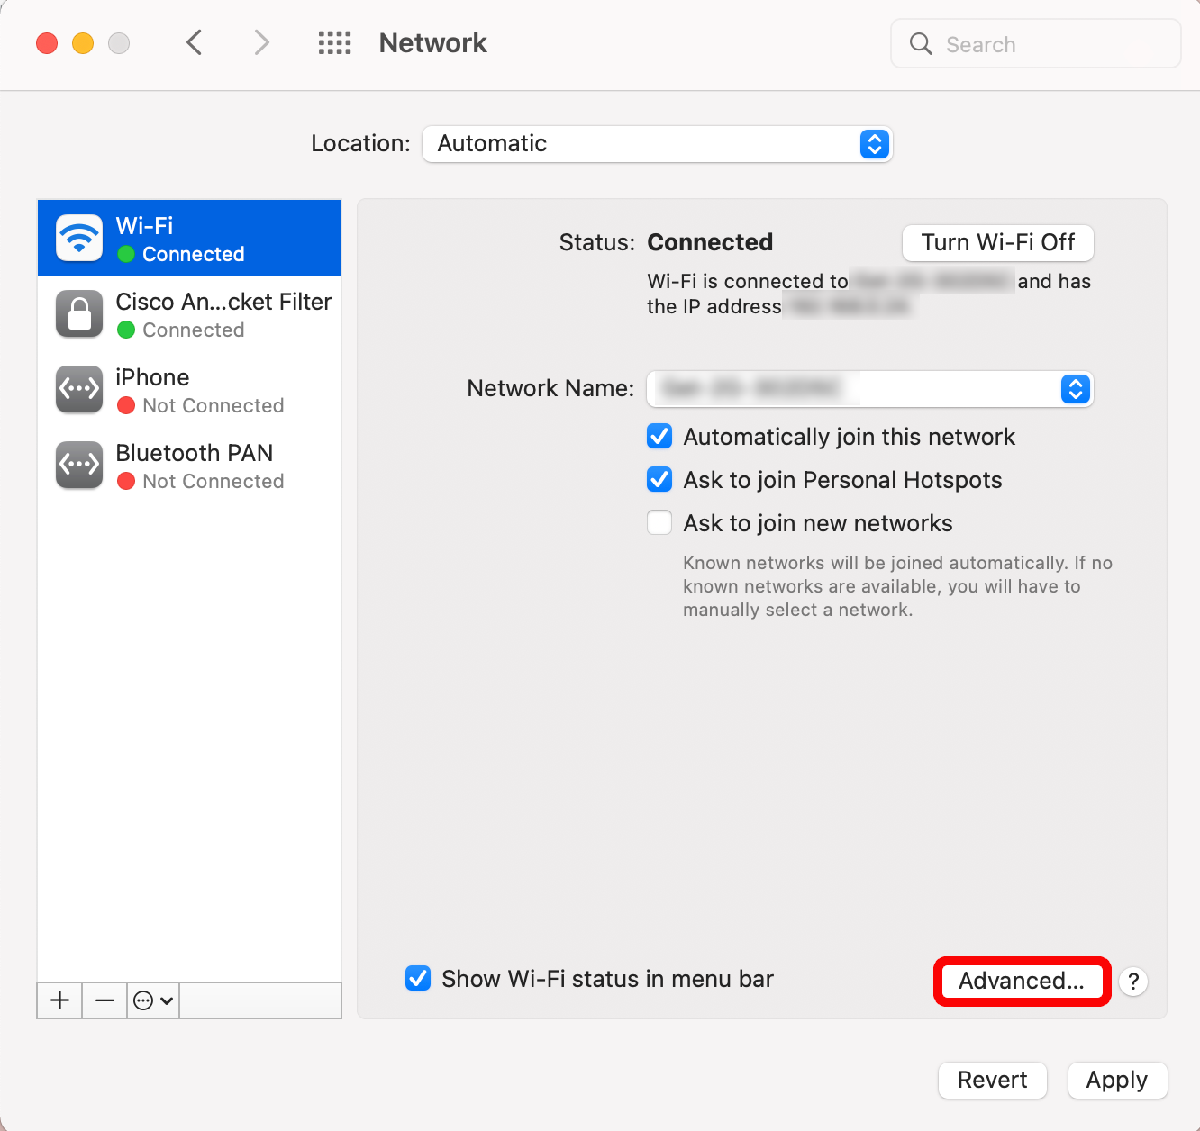Select Wi-Fi in the service list
The image size is (1200, 1131).
(x=189, y=238)
